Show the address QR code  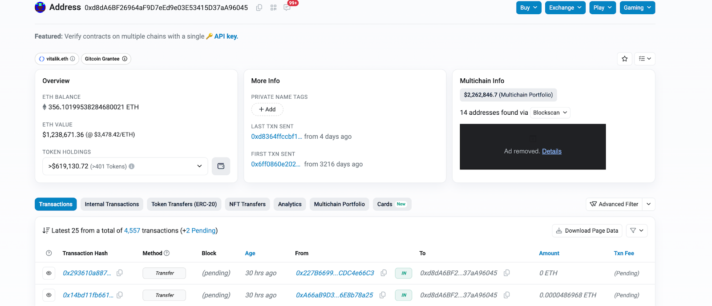(x=273, y=8)
